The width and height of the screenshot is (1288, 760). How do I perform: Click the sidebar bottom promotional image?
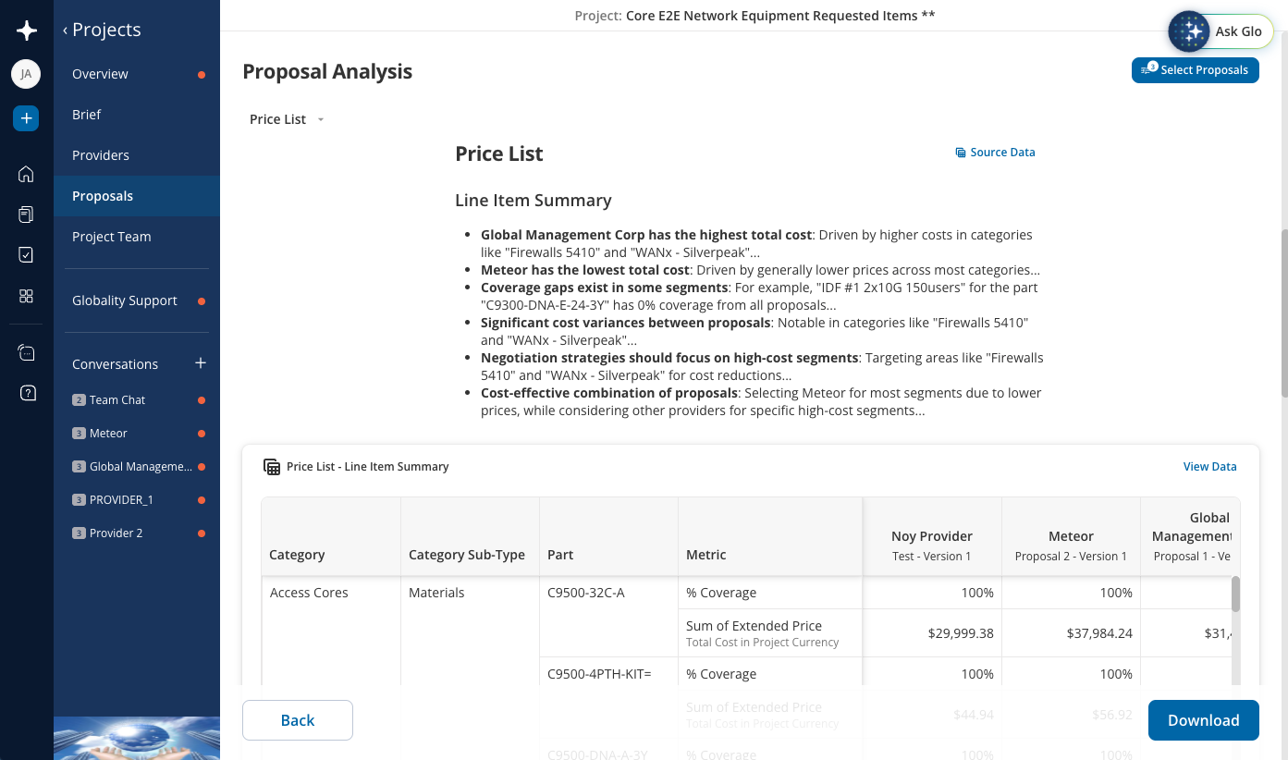pyautogui.click(x=137, y=738)
